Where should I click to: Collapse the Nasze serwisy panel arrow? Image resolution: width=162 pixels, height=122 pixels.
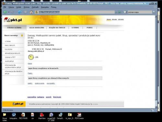click(x=22, y=35)
